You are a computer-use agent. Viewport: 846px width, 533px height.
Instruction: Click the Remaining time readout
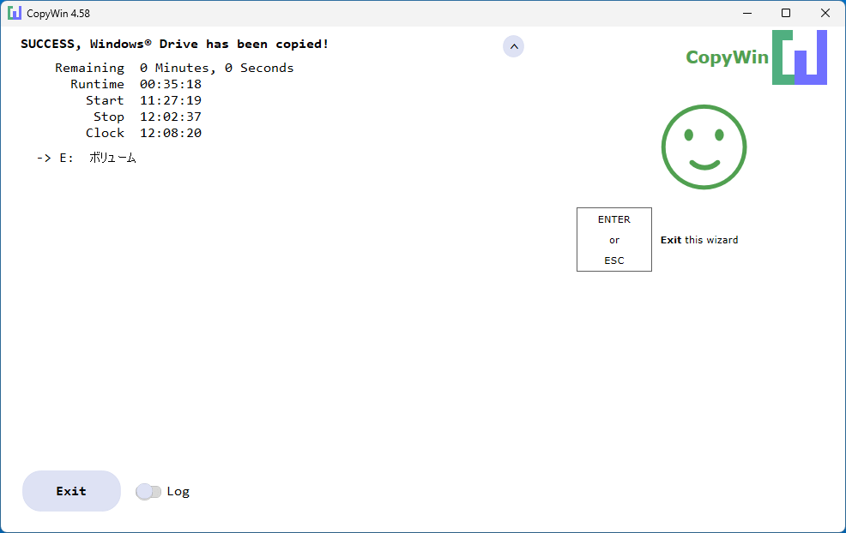217,68
